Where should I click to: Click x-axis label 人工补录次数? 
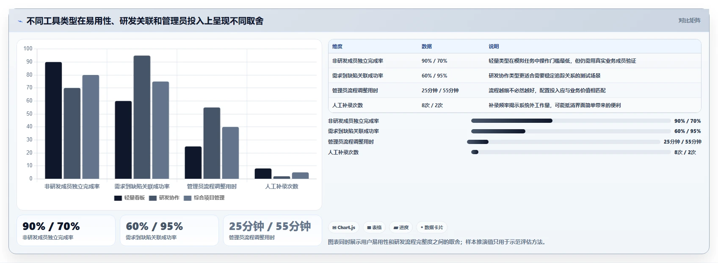pyautogui.click(x=282, y=186)
